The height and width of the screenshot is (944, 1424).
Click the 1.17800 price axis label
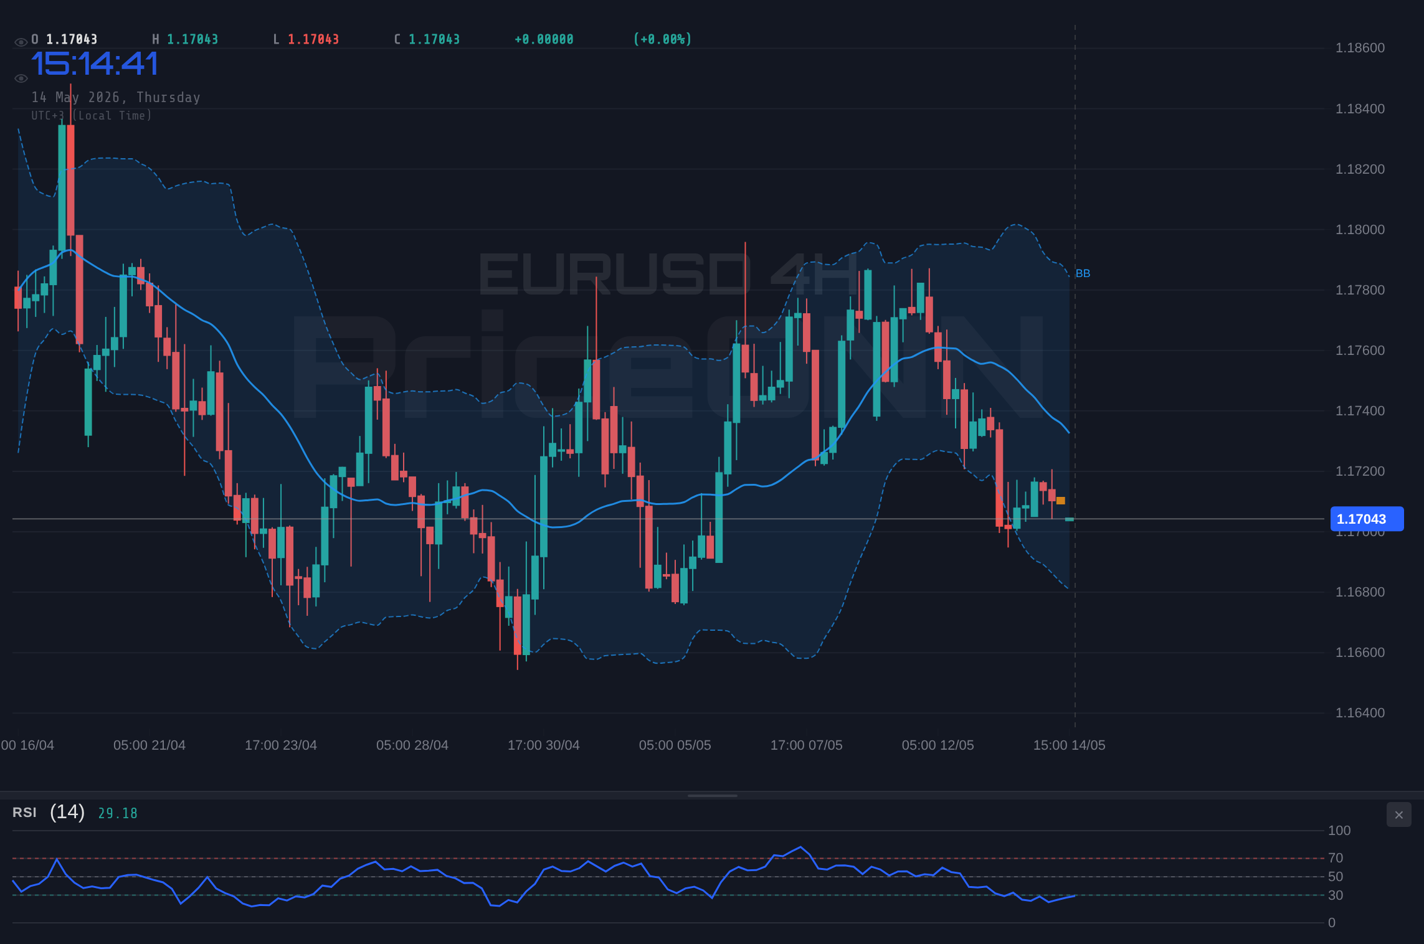(x=1360, y=290)
